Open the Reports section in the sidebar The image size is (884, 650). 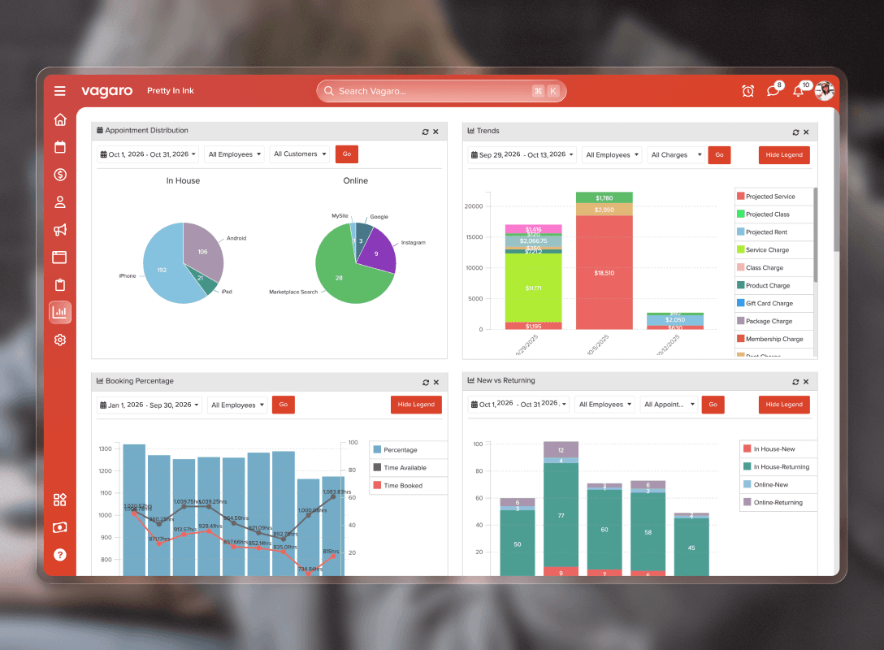(x=60, y=312)
